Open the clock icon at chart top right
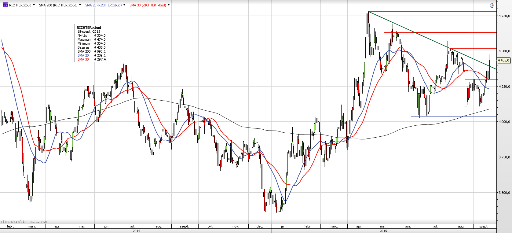The image size is (512, 233). click(492, 6)
